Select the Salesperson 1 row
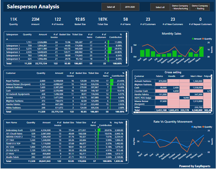 tap(64, 45)
